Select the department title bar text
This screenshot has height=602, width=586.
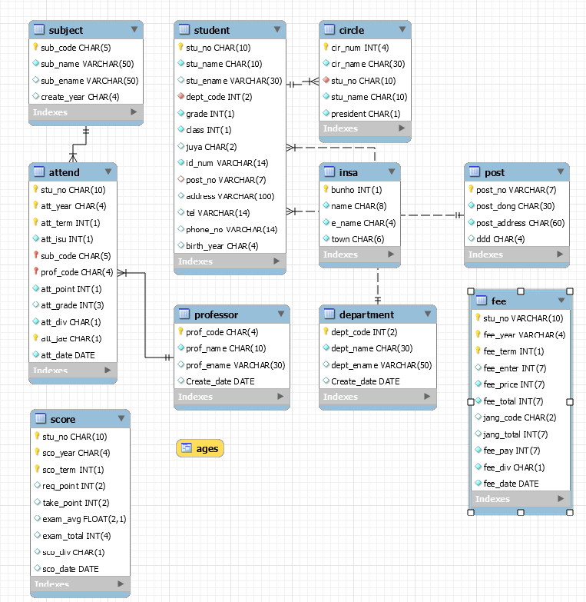coord(366,314)
